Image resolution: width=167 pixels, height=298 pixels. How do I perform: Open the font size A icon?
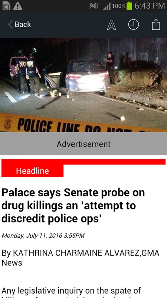(111, 25)
